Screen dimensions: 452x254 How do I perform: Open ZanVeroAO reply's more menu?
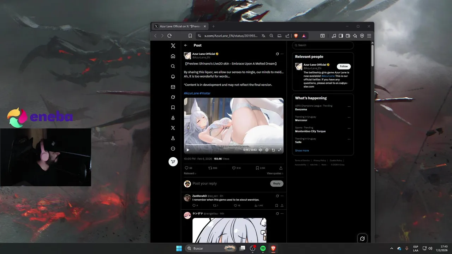pyautogui.click(x=282, y=196)
